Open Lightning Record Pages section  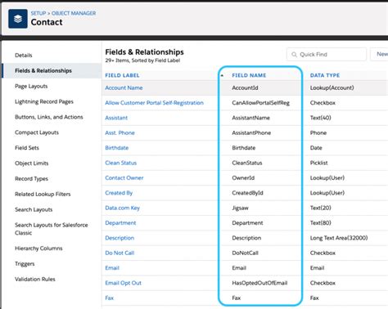(44, 101)
